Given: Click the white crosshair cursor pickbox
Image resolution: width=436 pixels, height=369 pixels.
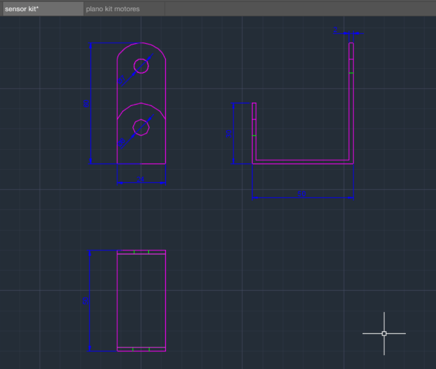Looking at the screenshot, I should click(x=384, y=333).
